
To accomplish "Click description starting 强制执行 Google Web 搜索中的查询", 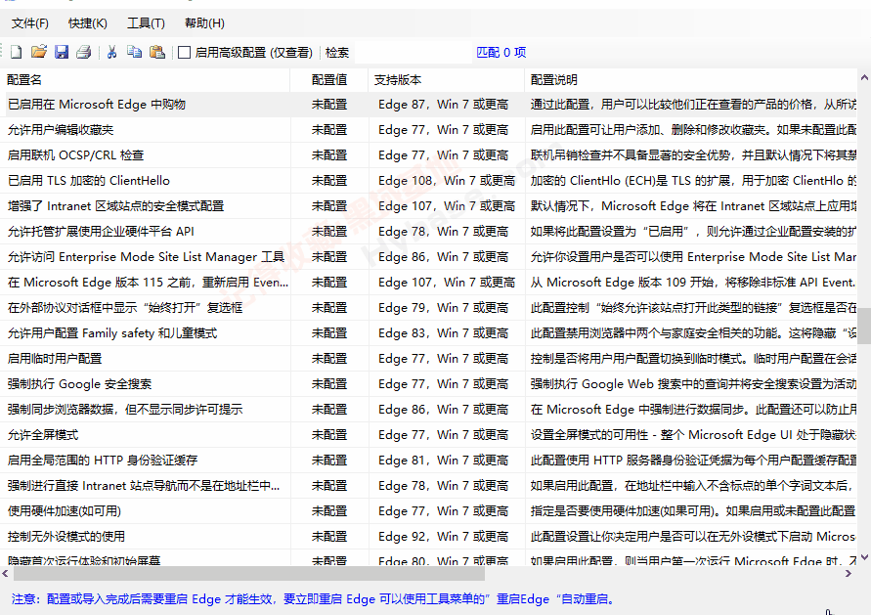I will point(693,384).
